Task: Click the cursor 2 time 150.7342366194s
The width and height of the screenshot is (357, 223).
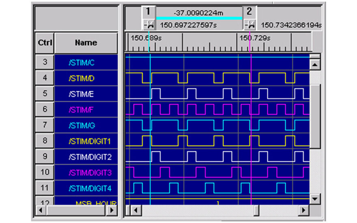Action: click(x=291, y=25)
